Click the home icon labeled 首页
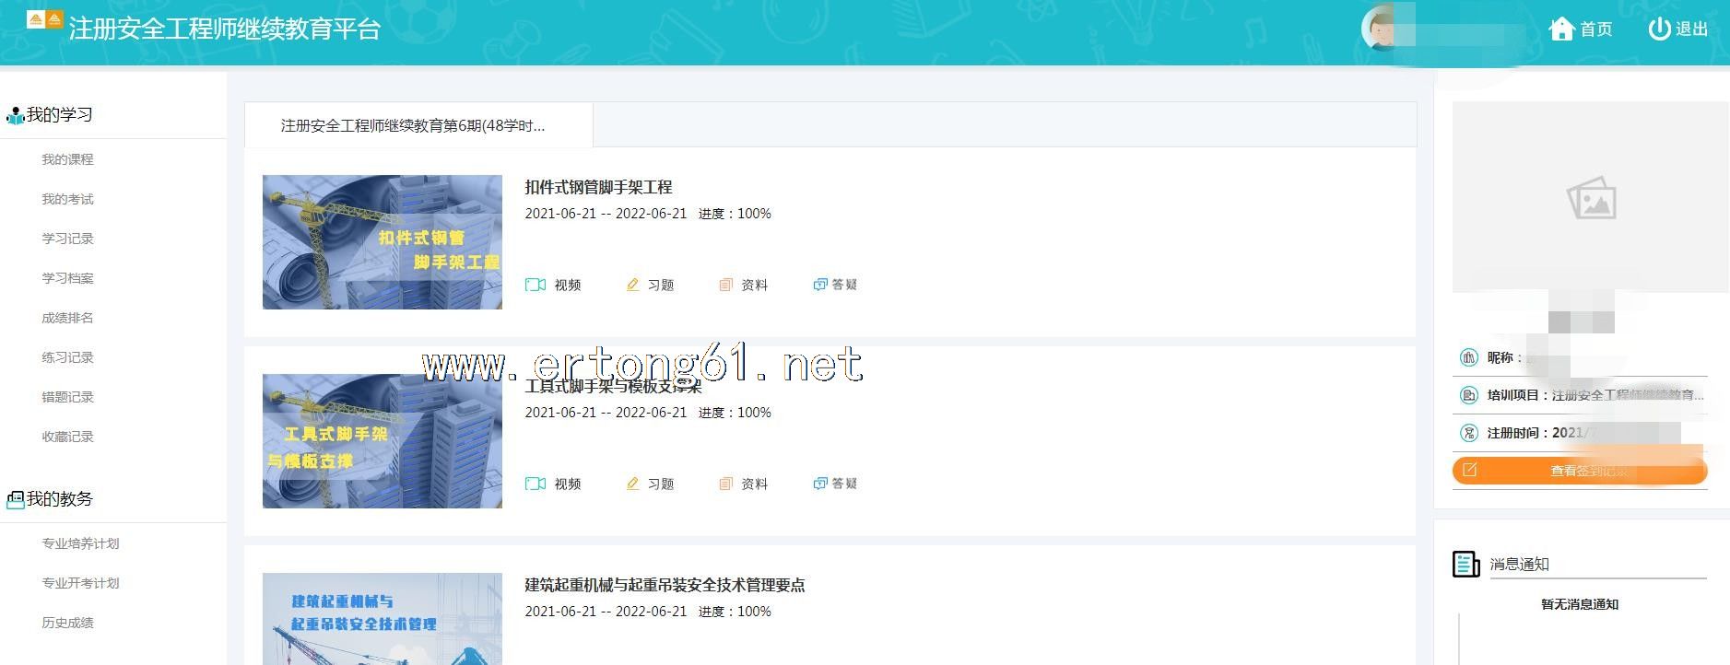 (1561, 29)
